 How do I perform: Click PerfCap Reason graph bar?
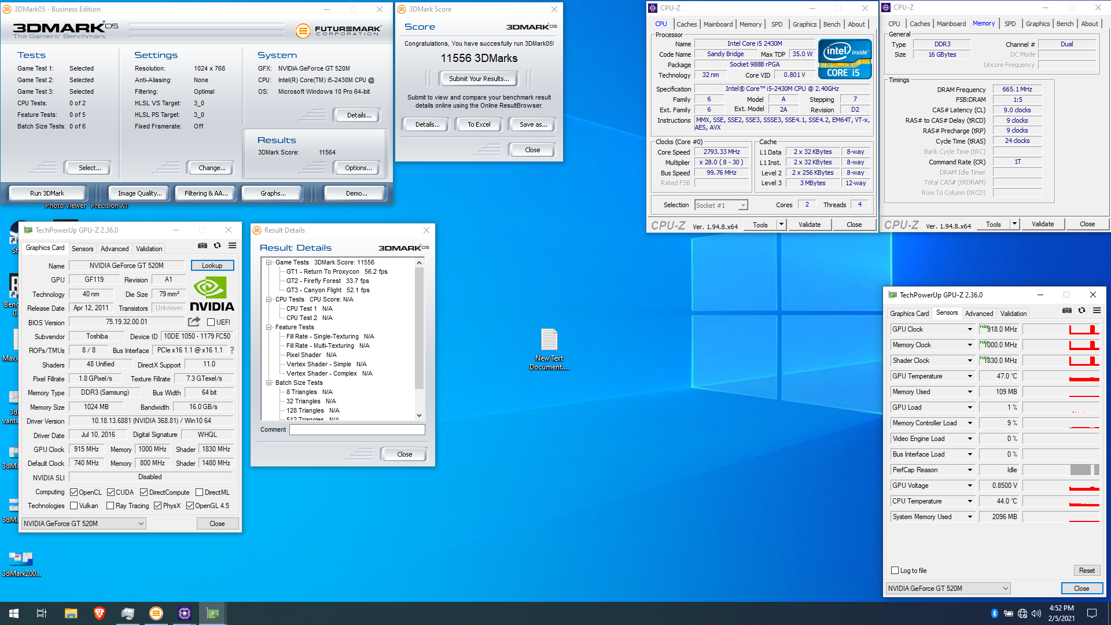(x=1061, y=470)
